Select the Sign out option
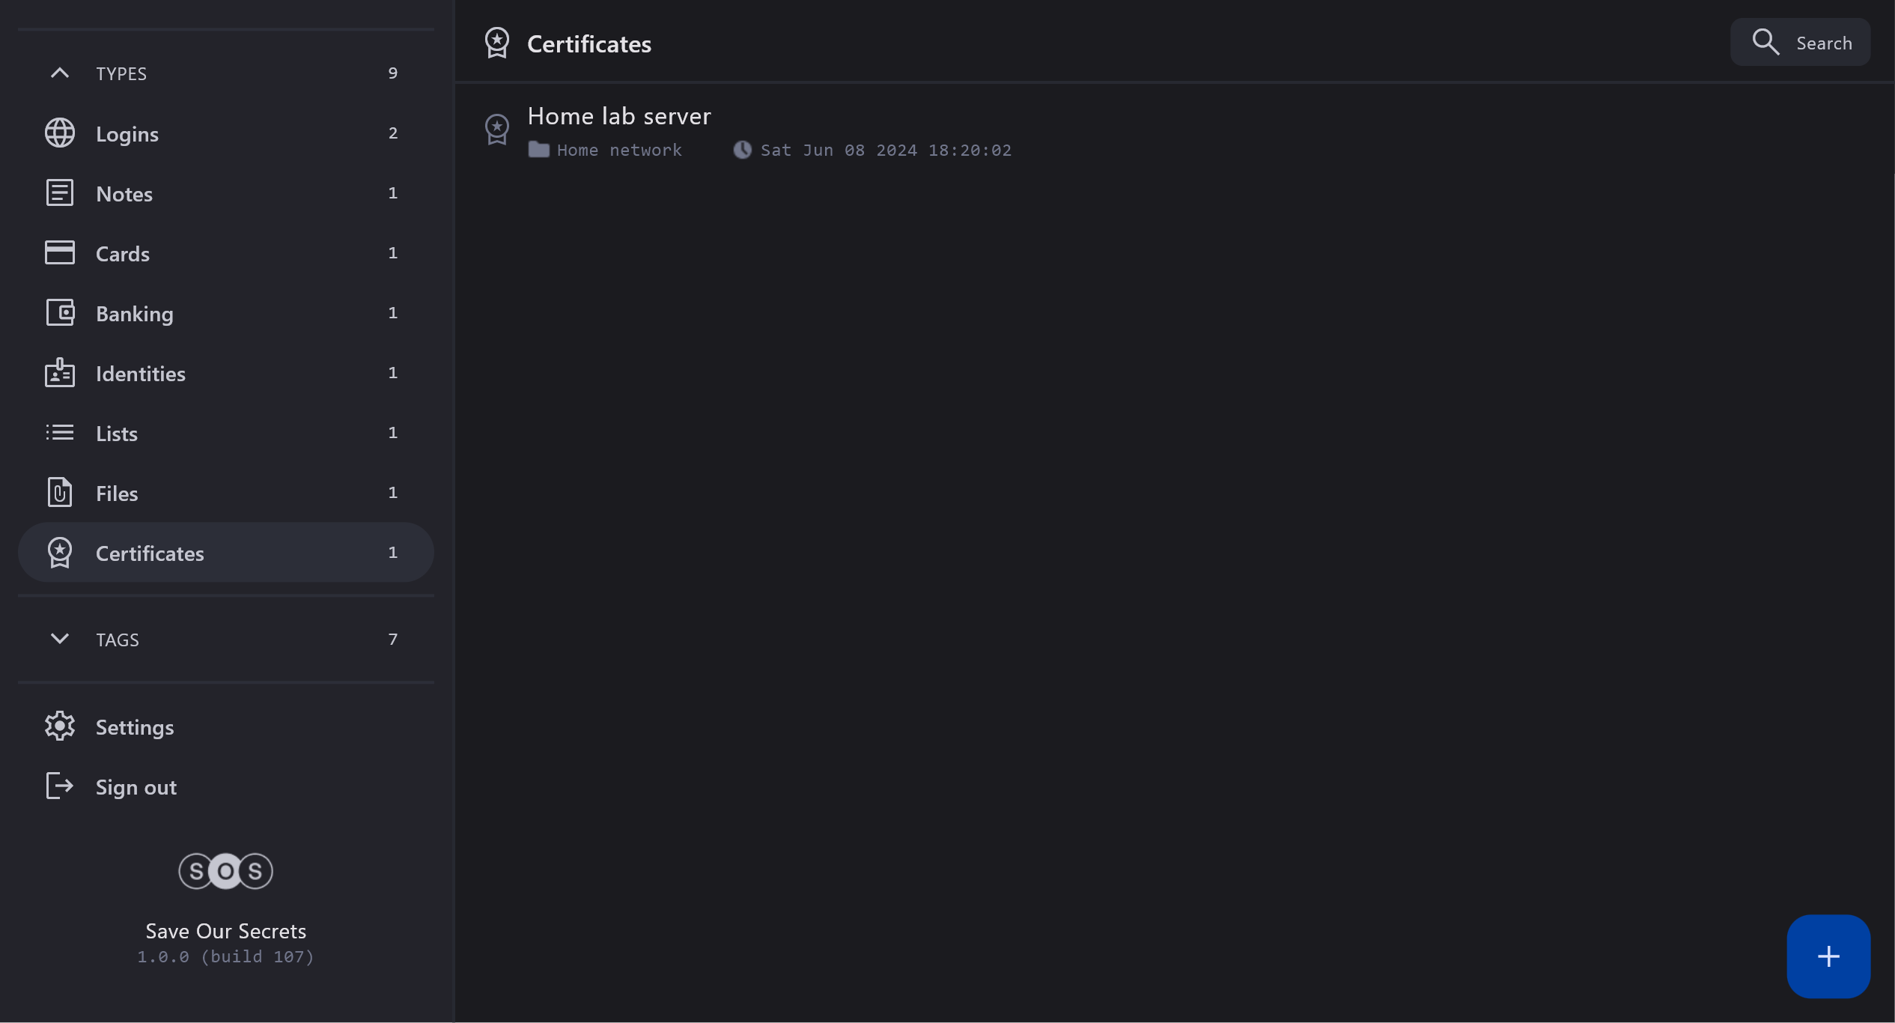The height and width of the screenshot is (1023, 1895). pyautogui.click(x=136, y=787)
